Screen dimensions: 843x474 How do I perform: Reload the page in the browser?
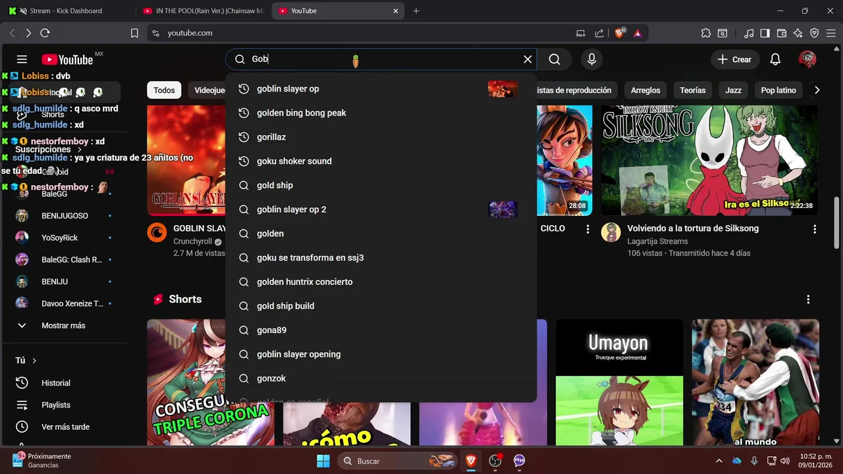(x=45, y=33)
